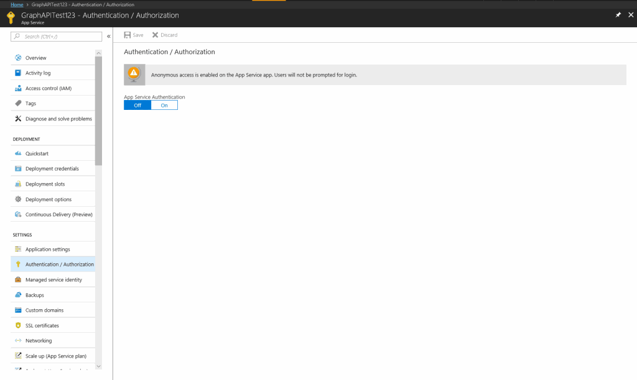
Task: Click the Search (Ctrl+/) input field
Action: pyautogui.click(x=56, y=37)
